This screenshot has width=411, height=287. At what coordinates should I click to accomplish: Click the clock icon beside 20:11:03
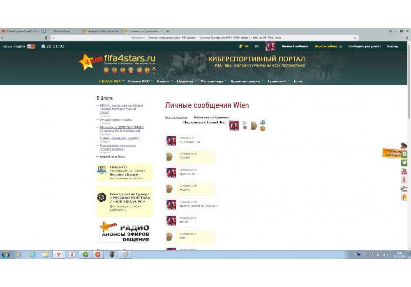(x=43, y=46)
